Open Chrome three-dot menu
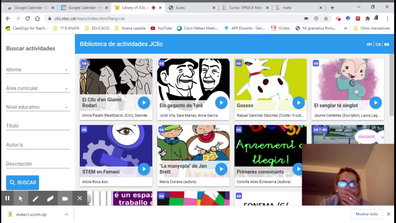The height and width of the screenshot is (223, 396). tap(387, 18)
